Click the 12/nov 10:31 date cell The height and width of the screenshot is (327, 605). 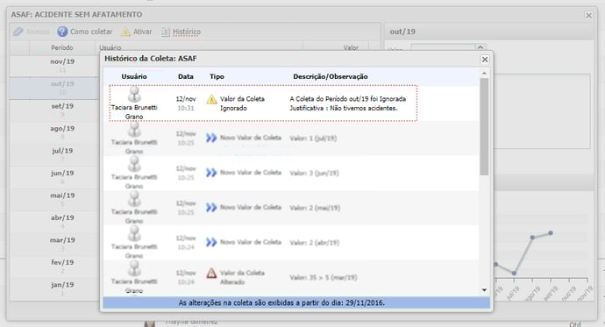[186, 103]
